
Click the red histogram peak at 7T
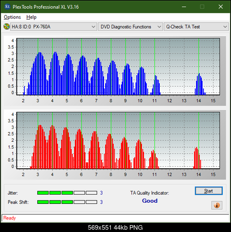95,150
